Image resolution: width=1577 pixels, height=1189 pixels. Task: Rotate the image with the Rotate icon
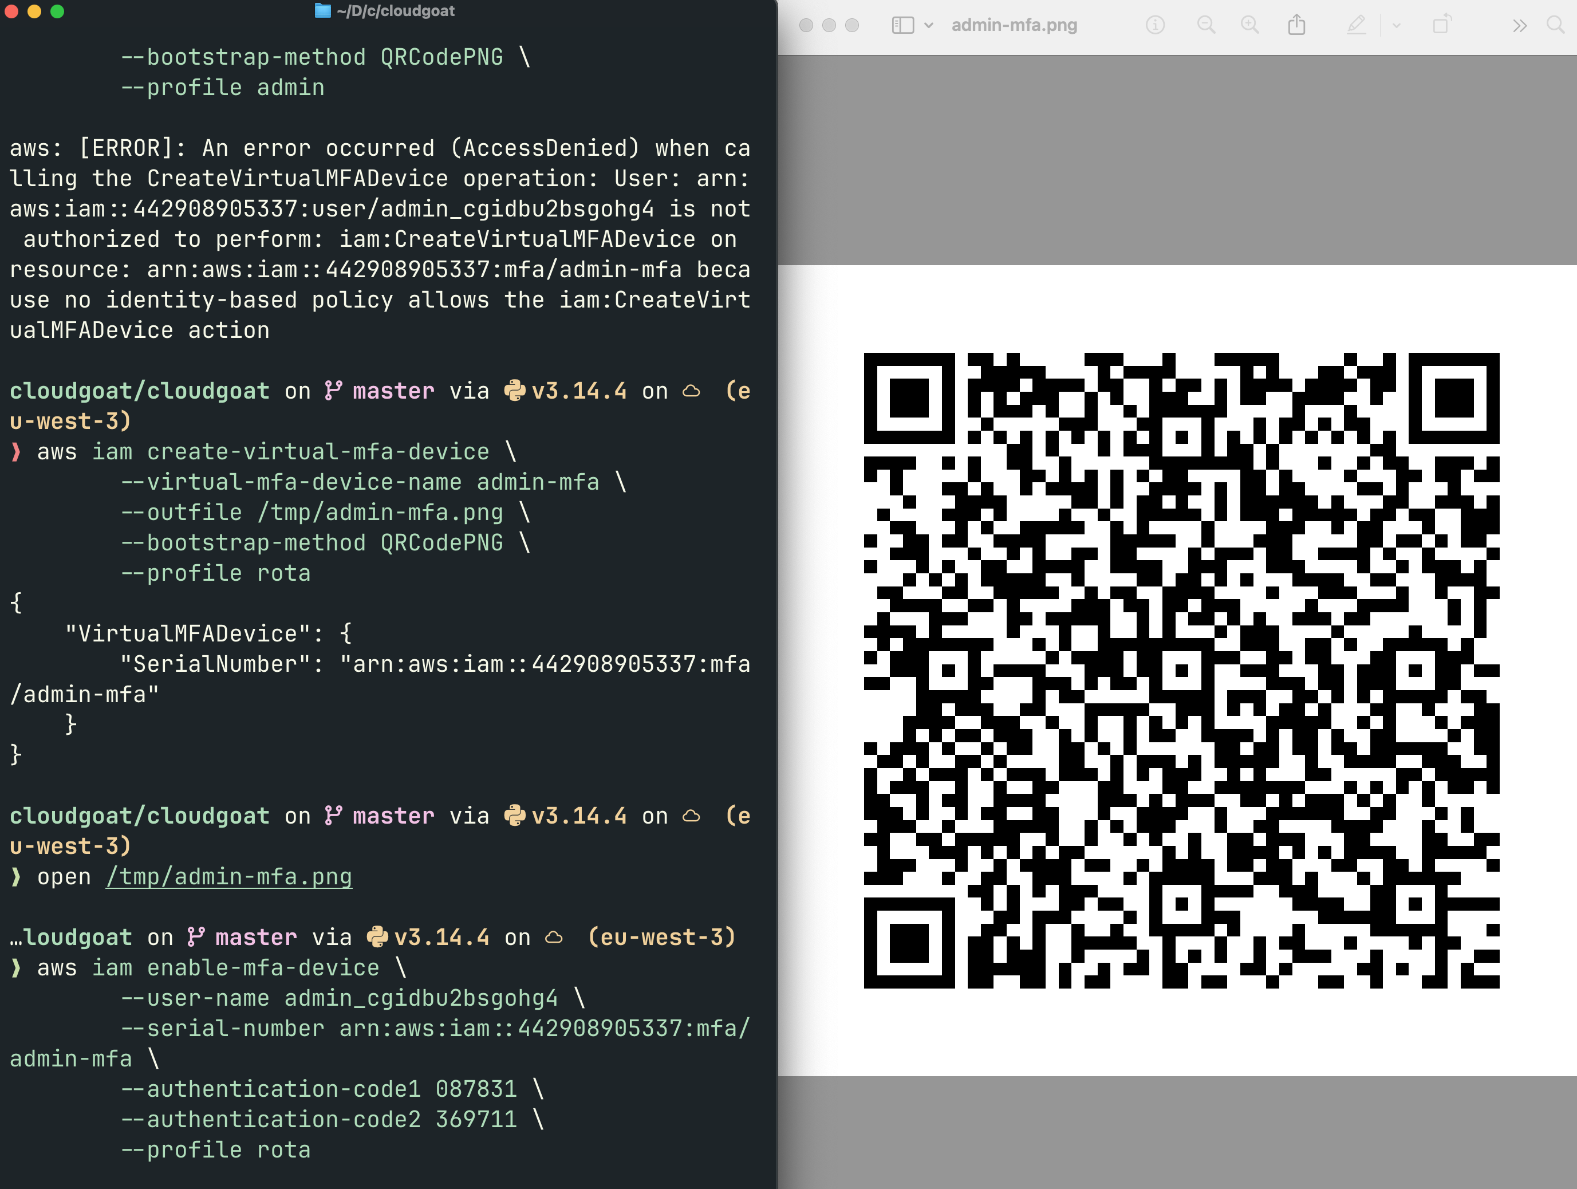[1441, 24]
